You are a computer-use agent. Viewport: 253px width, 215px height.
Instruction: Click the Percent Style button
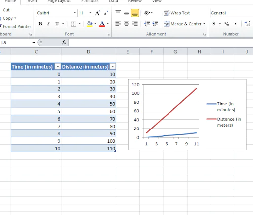(x=227, y=24)
